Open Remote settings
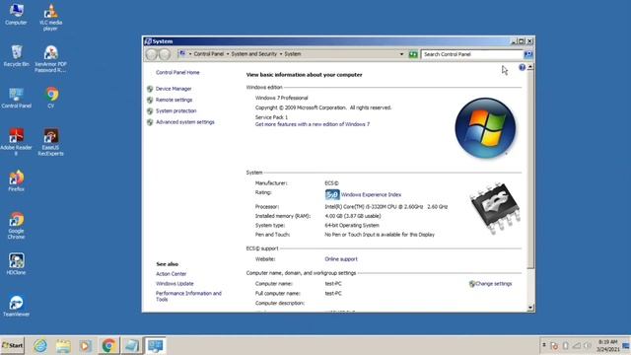Viewport: 631px width, 355px height. (x=174, y=100)
